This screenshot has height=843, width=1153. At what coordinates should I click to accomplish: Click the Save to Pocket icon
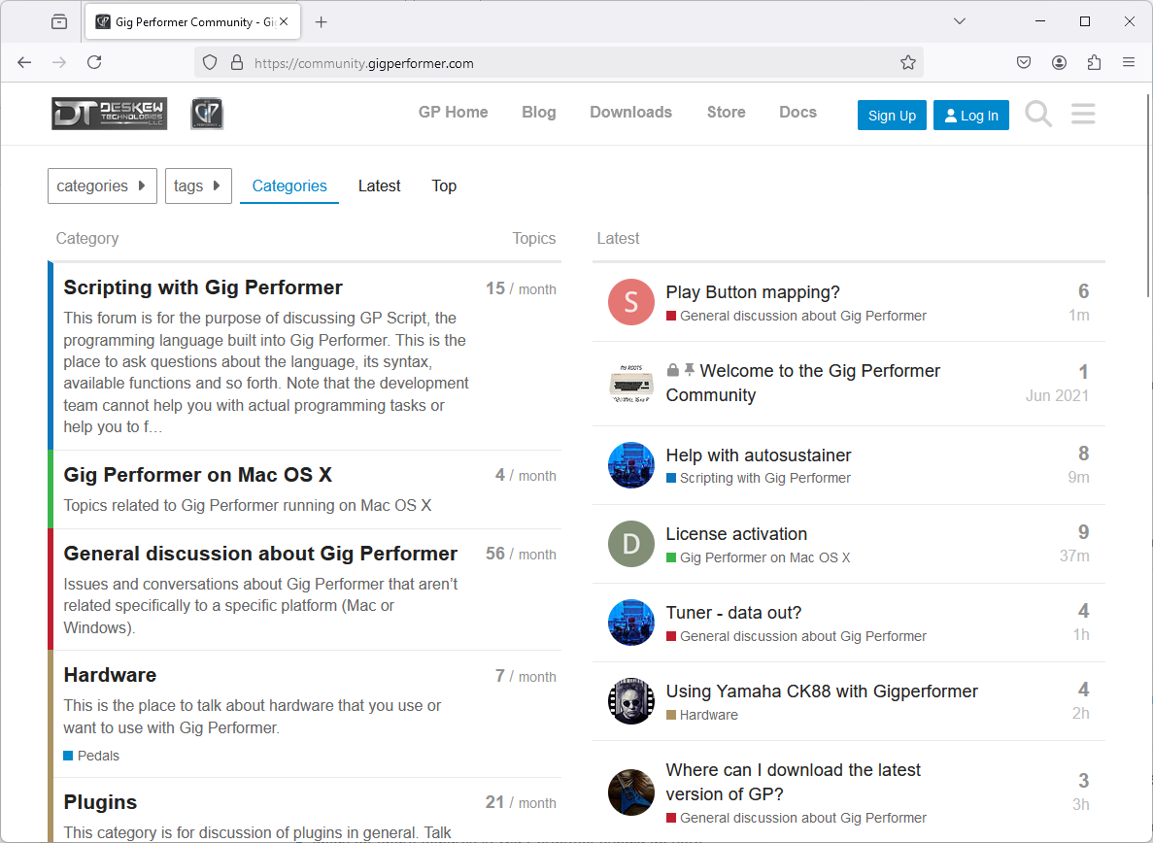click(1024, 62)
